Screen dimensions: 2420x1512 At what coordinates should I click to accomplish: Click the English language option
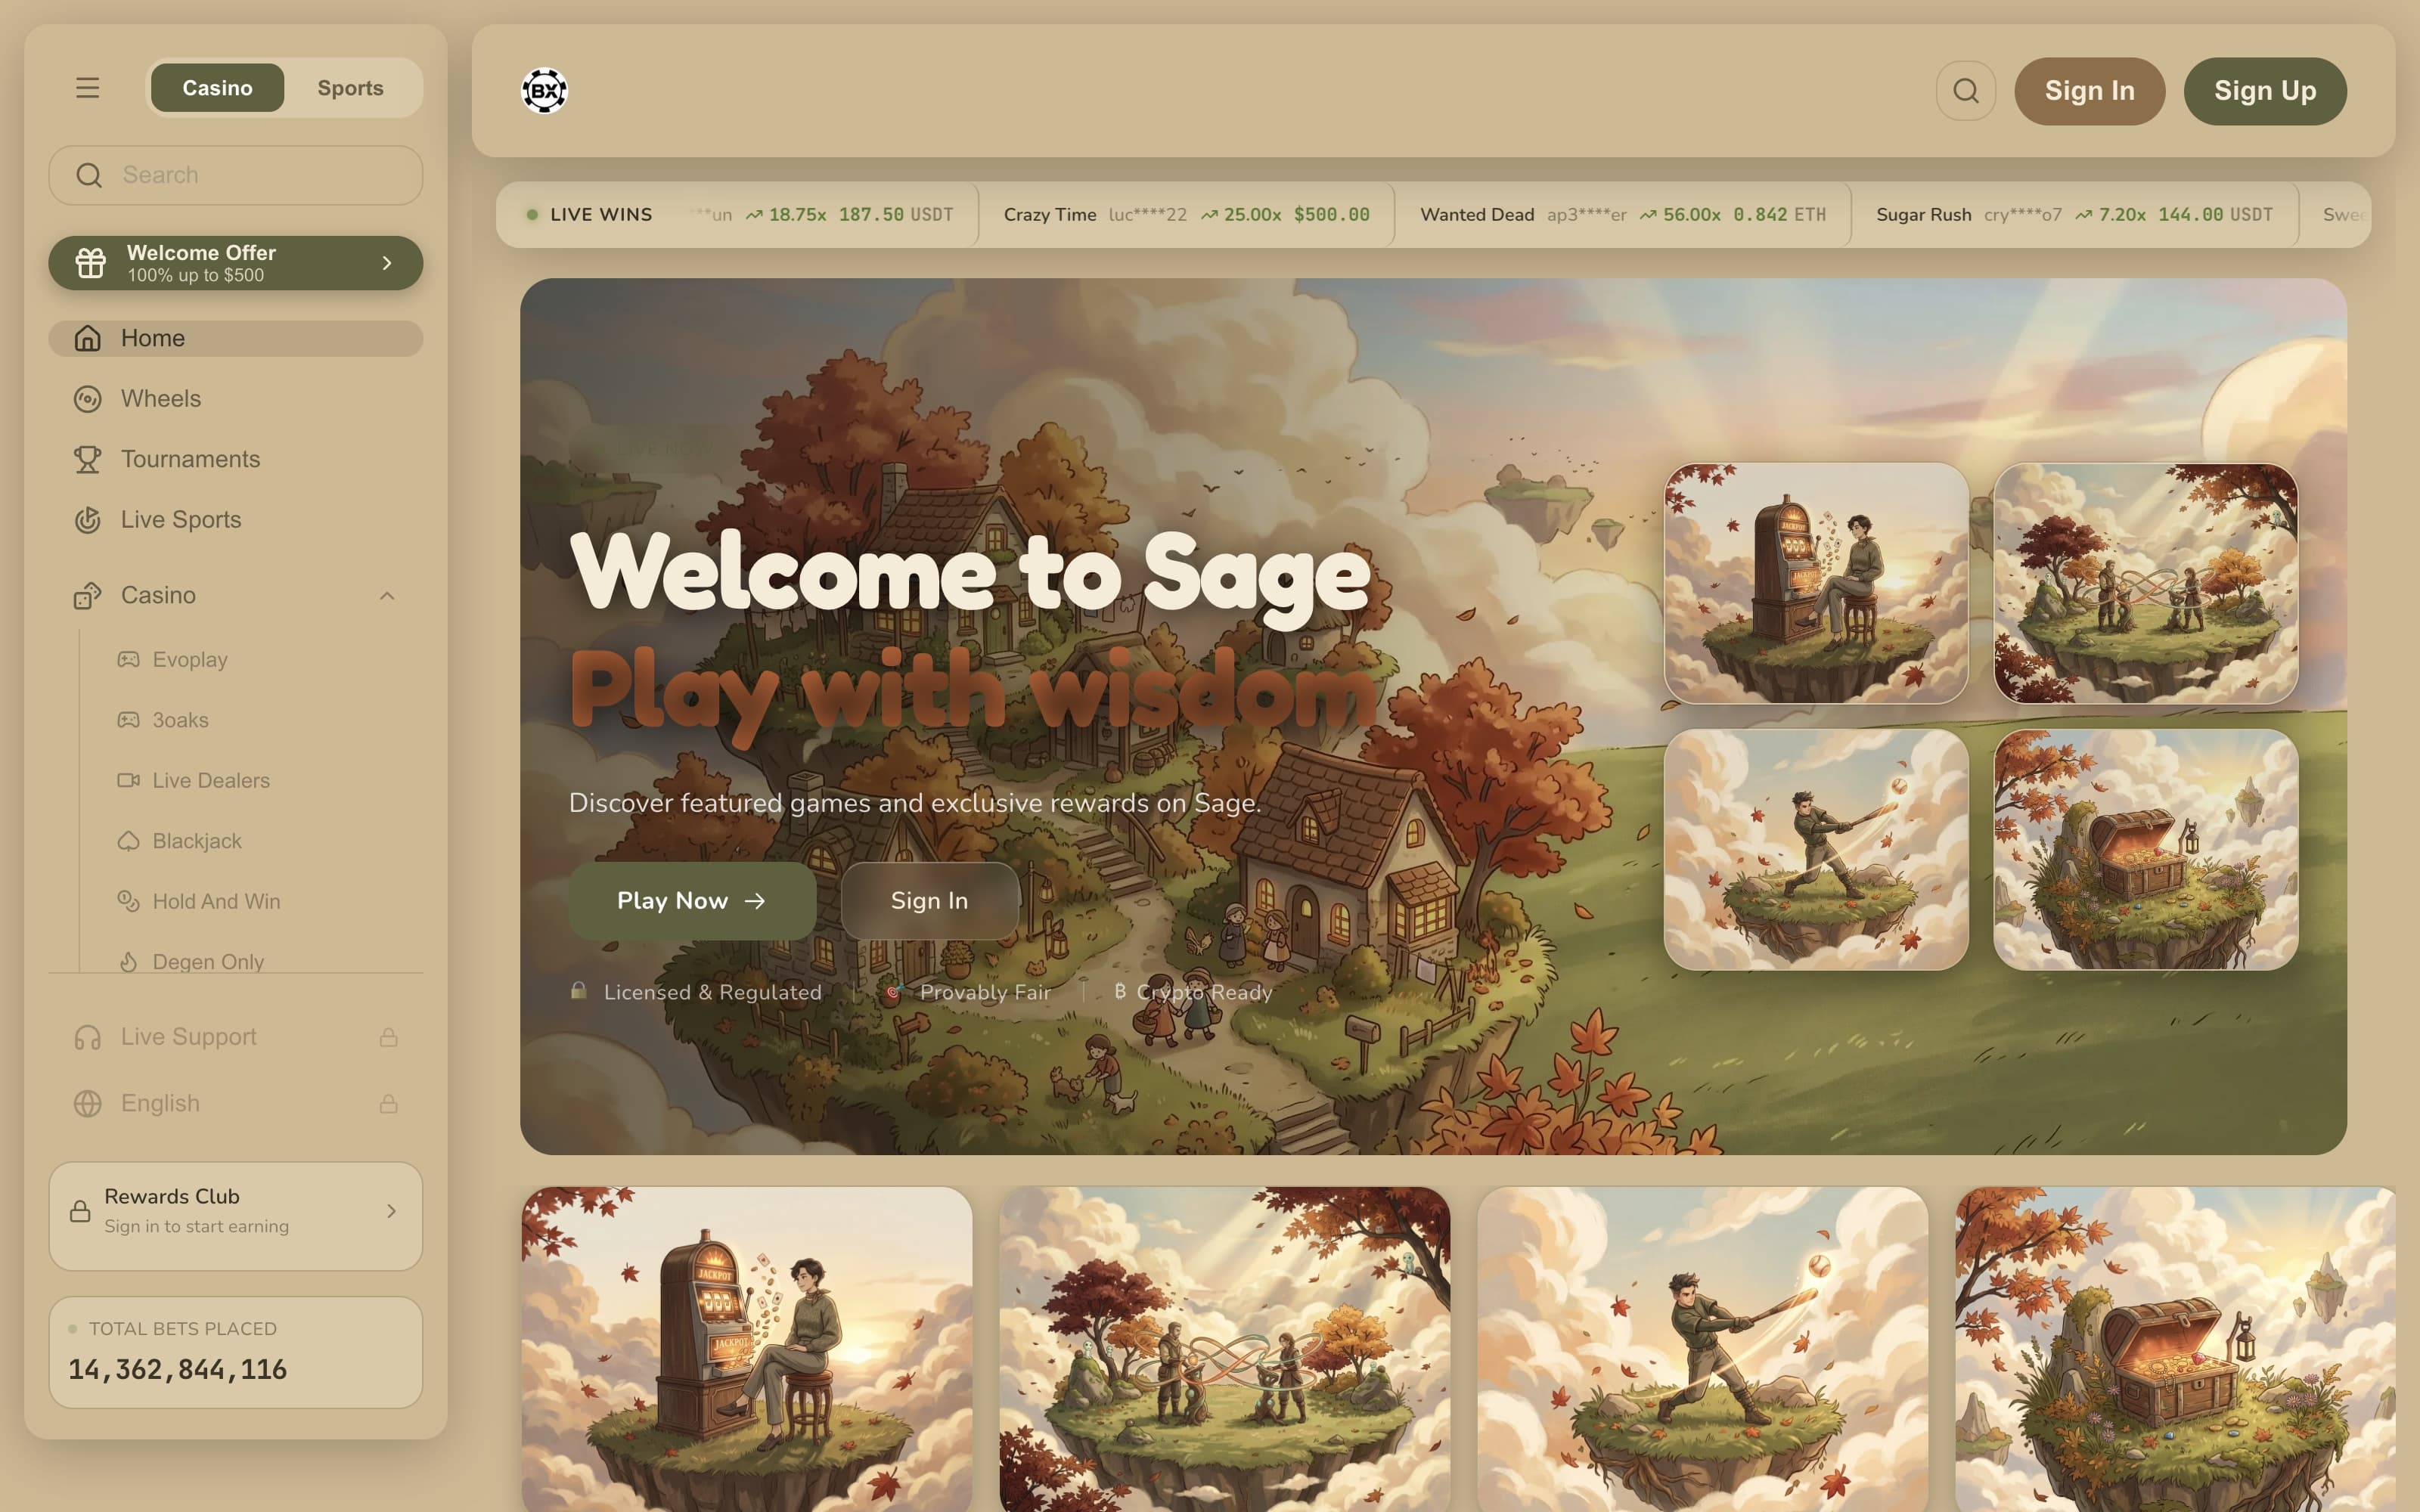click(x=236, y=1103)
